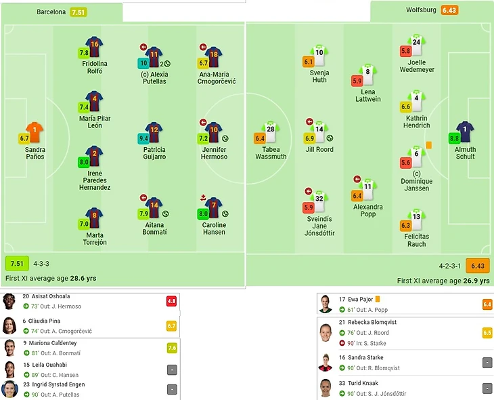The height and width of the screenshot is (400, 494).
Task: Click the substitution arrow on Sveindís Jónsdóttir's shirt
Action: [x=309, y=191]
